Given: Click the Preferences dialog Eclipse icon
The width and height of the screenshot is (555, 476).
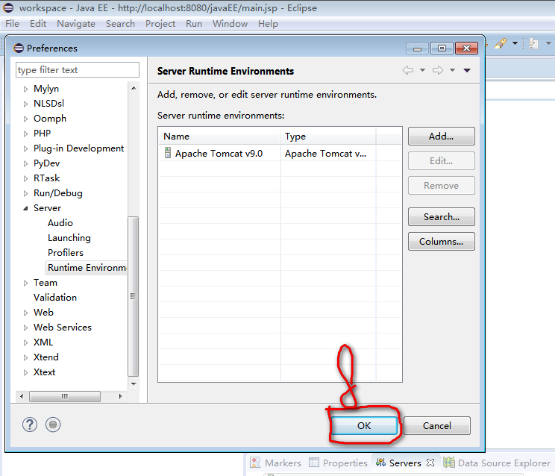Looking at the screenshot, I should [19, 48].
